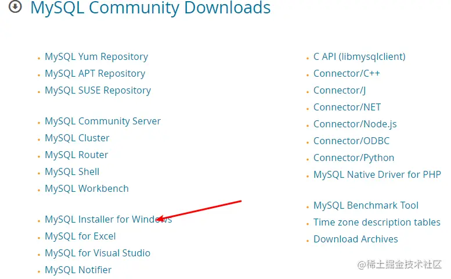Select MySQL Community Server
Image resolution: width=451 pixels, height=279 pixels.
tap(103, 121)
